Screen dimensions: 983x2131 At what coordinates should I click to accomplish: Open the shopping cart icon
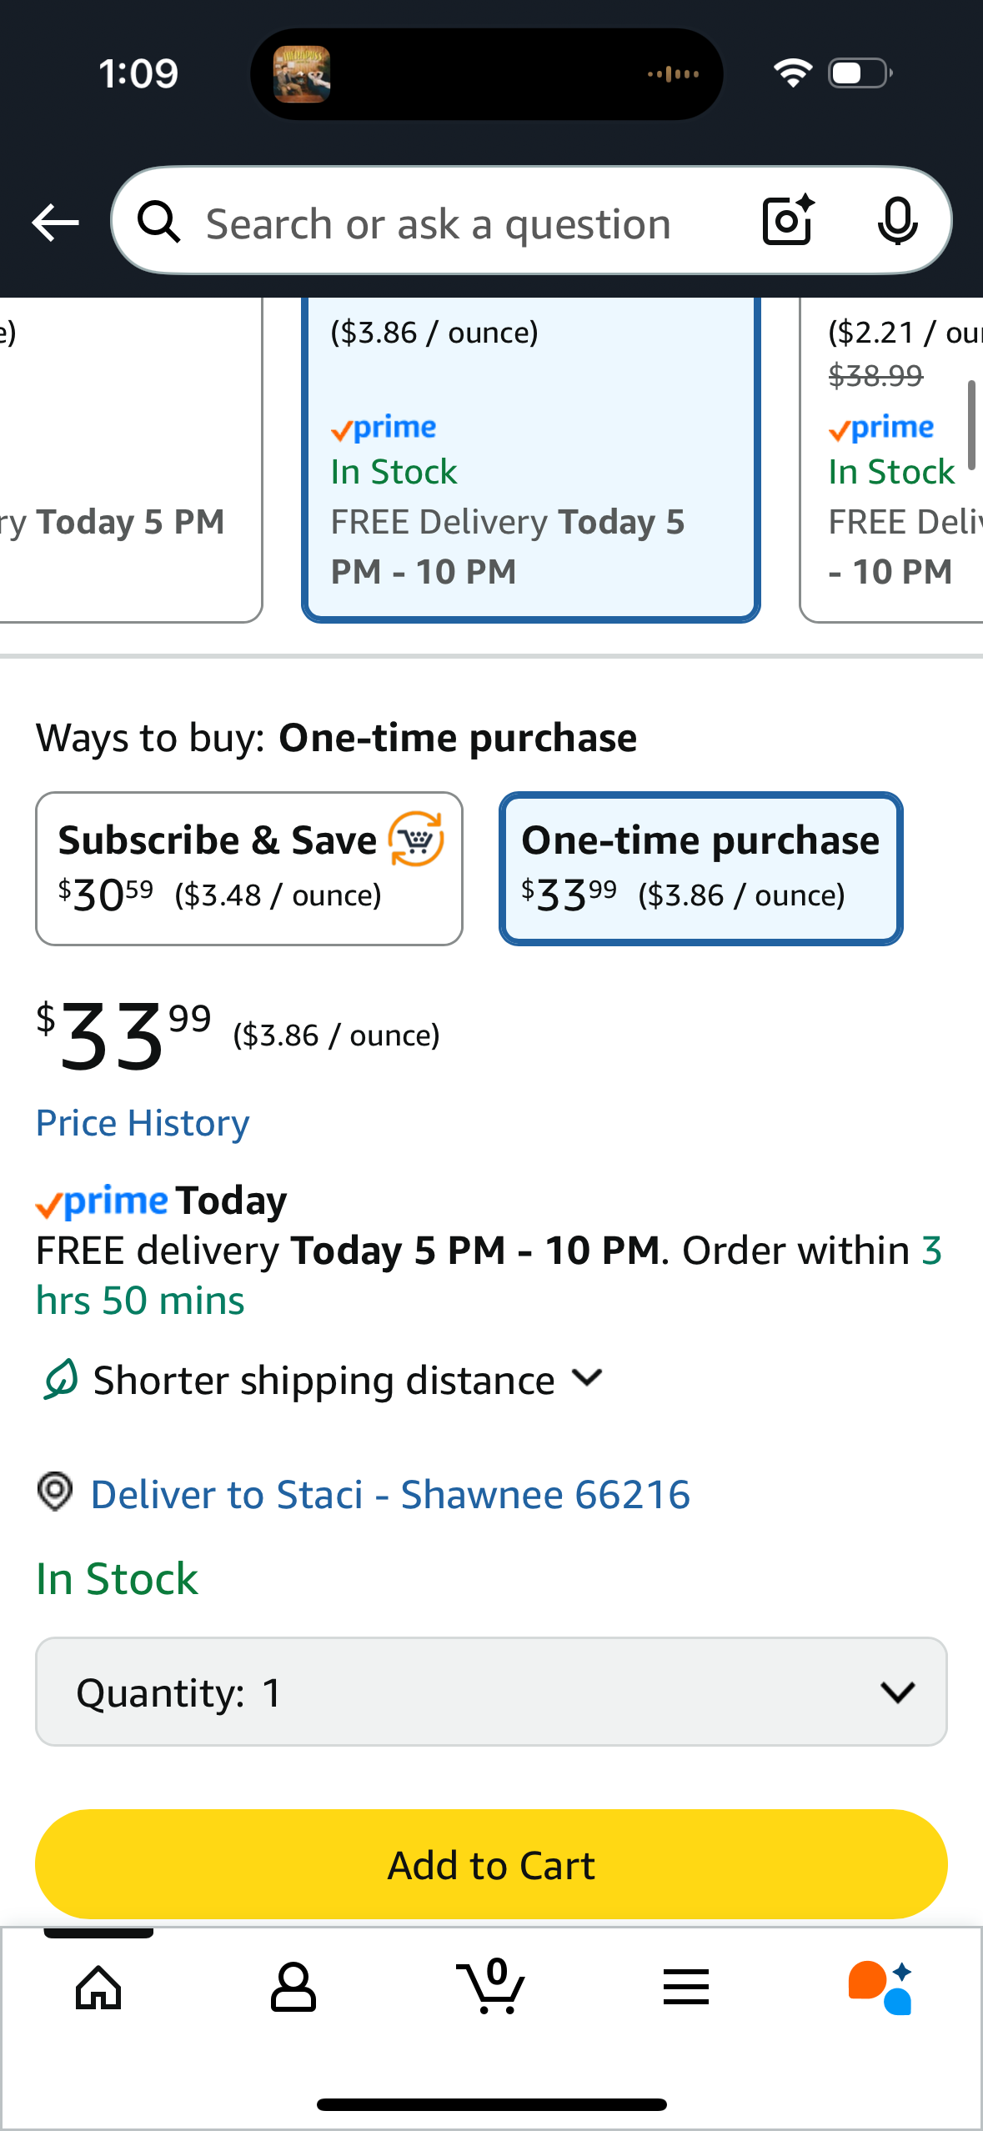(x=491, y=1988)
